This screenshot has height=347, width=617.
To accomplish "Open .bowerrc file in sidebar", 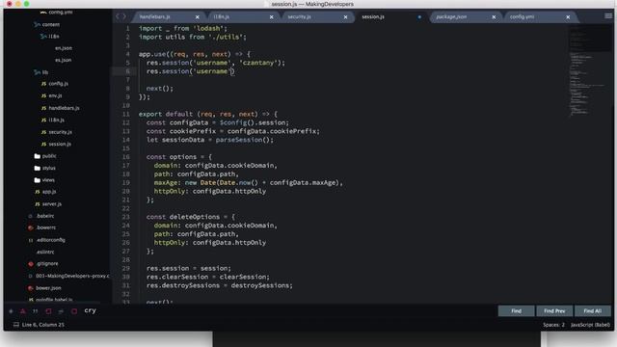I will tap(42, 227).
